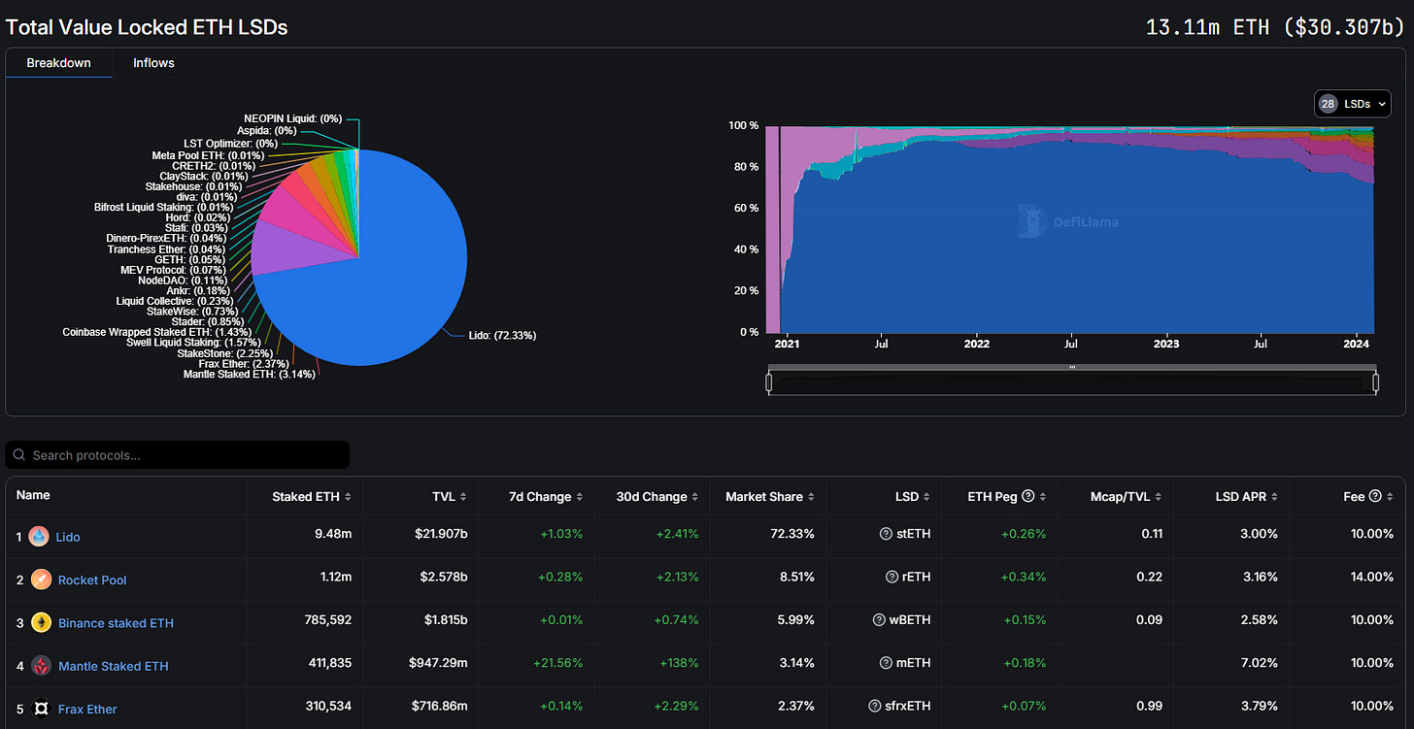Click the 'Stader: (0.85%)' pie label
The image size is (1414, 729).
point(207,321)
